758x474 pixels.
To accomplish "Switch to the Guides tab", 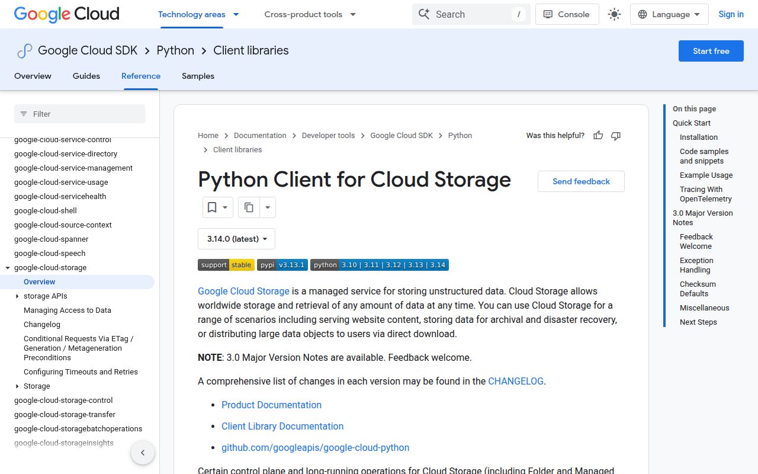I will [x=86, y=76].
